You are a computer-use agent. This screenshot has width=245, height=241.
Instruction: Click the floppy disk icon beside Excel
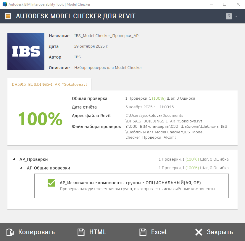(x=143, y=232)
